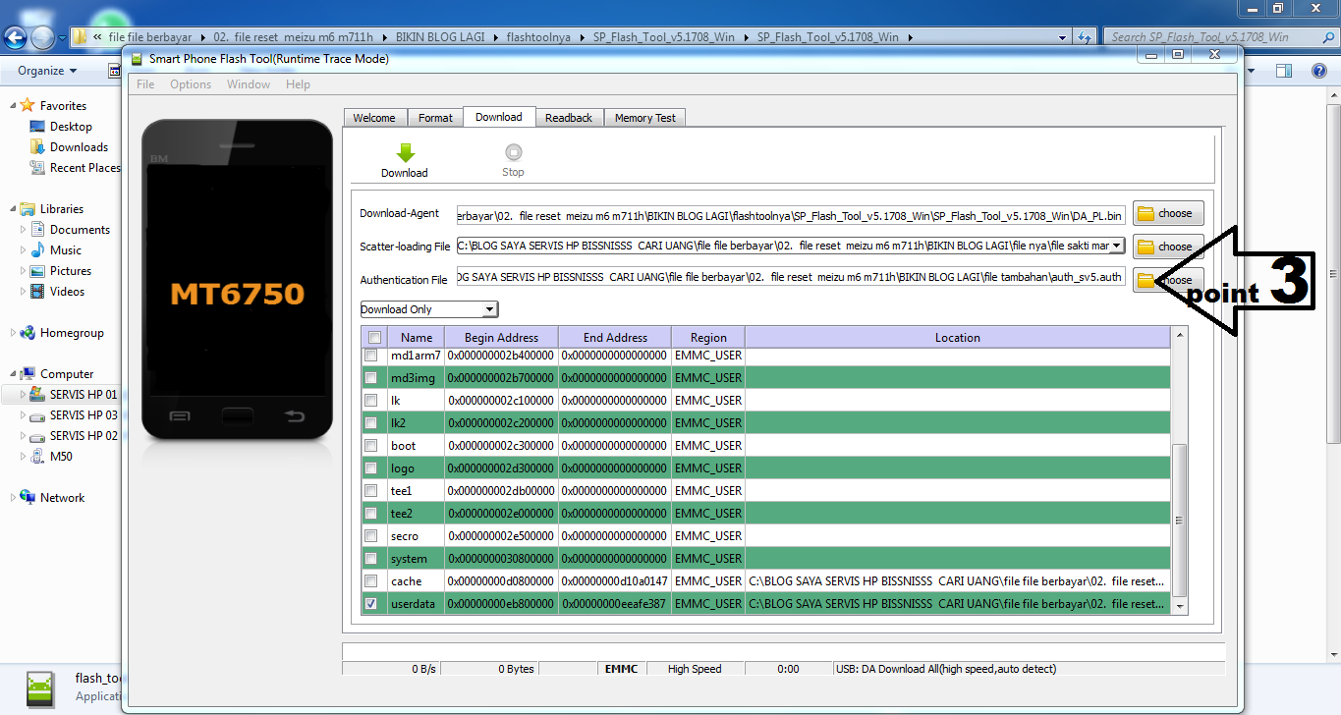This screenshot has height=715, width=1341.
Task: Open the Videos library
Action: (x=67, y=292)
